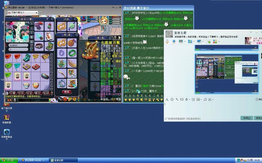Open the 法宝 tab below inventory
The height and width of the screenshot is (163, 262).
point(29,93)
